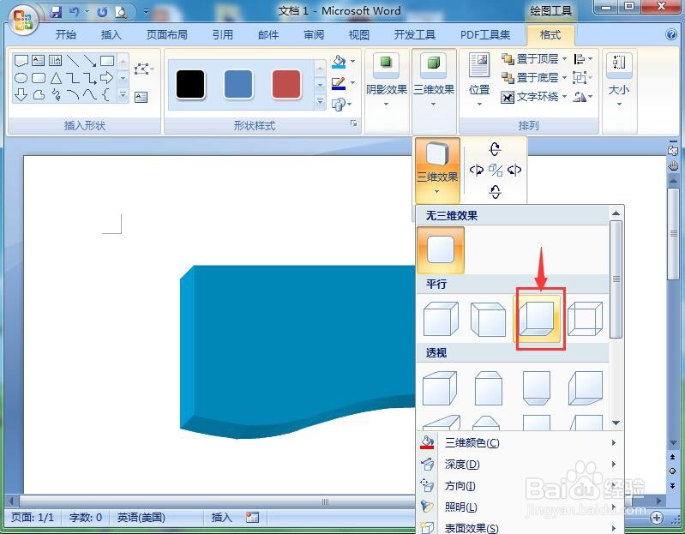Switch to the 页面布局 ribbon tab
Image resolution: width=685 pixels, height=534 pixels.
167,34
